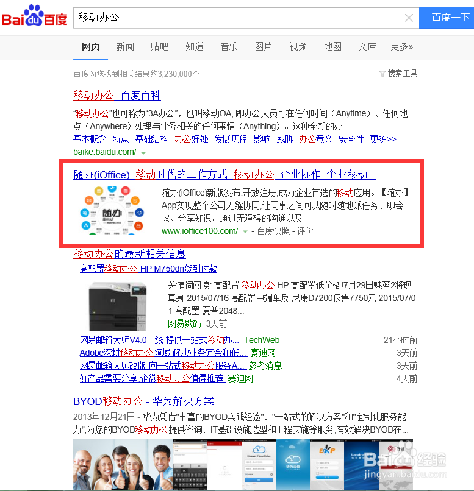474x491 pixels.
Task: Click the 随办 iOffice thumbnail image
Action: (112, 210)
